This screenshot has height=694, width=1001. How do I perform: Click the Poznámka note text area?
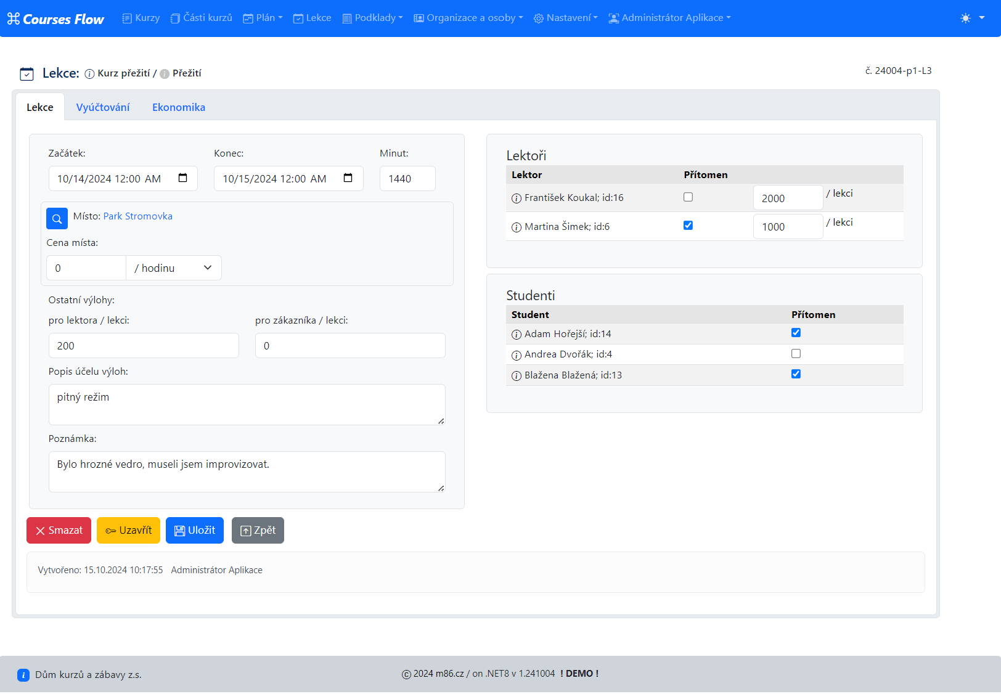pyautogui.click(x=247, y=472)
